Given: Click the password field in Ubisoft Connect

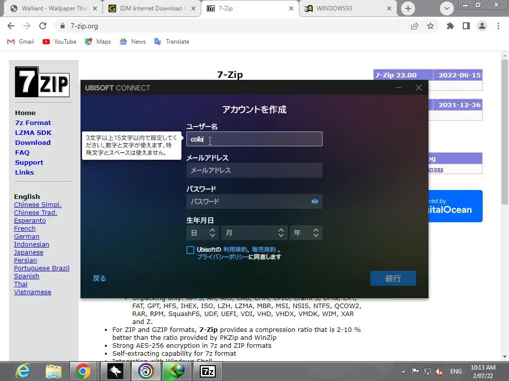Looking at the screenshot, I should click(x=254, y=201).
